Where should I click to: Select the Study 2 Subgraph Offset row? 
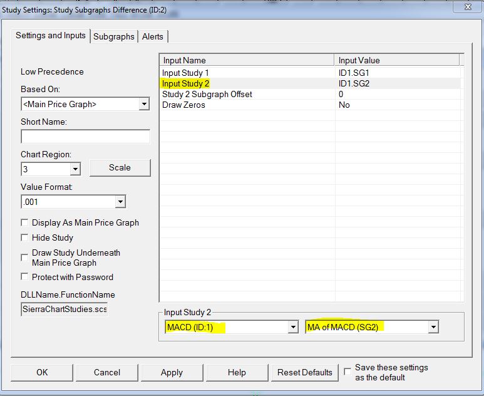coord(310,94)
